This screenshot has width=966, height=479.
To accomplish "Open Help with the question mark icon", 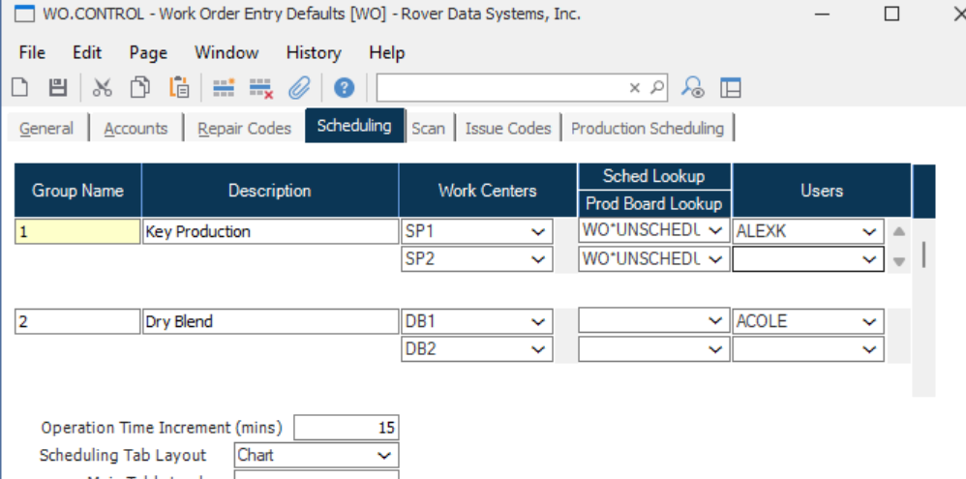I will pyautogui.click(x=345, y=88).
